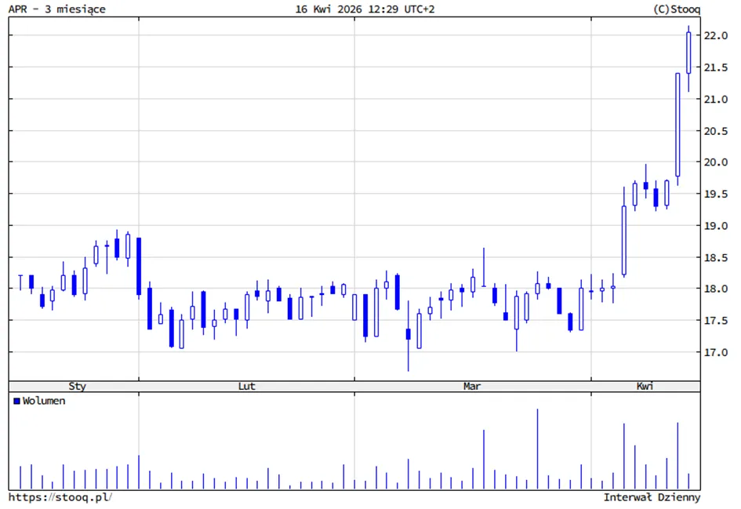Click the 19.5 price axis label

[715, 194]
